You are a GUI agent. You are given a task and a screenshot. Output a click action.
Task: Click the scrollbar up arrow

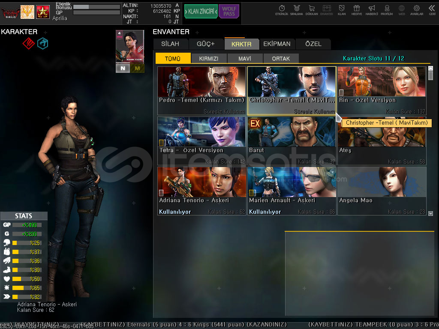pos(430,68)
